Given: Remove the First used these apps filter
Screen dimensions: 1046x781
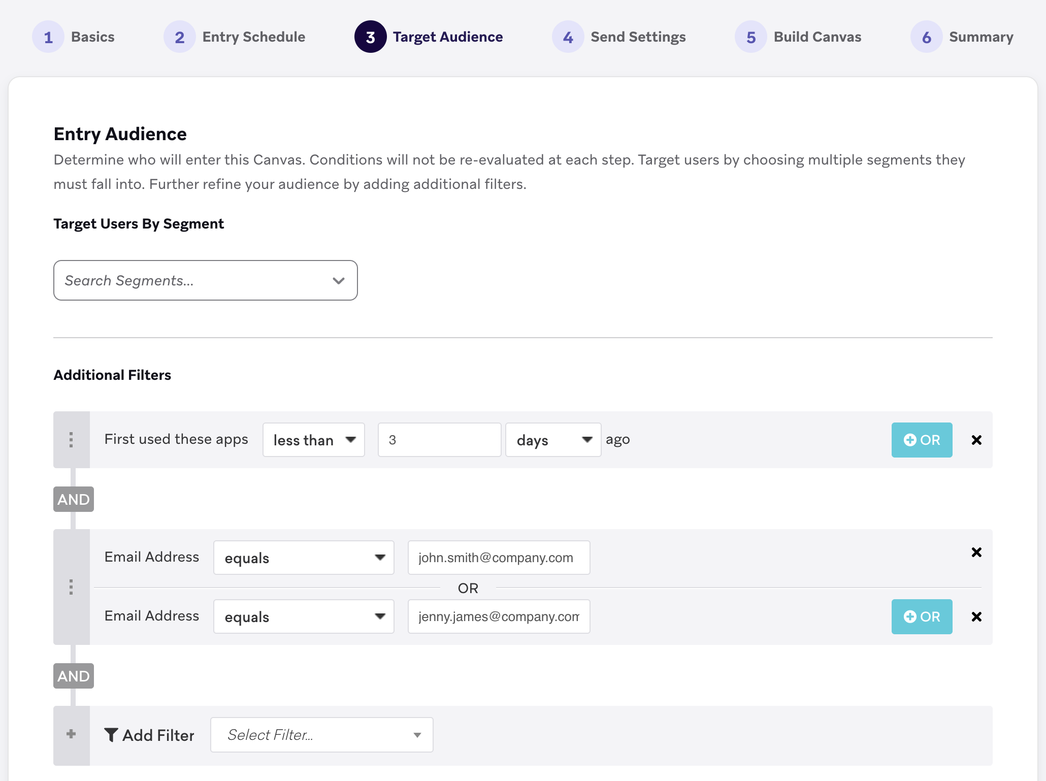Looking at the screenshot, I should click(976, 440).
